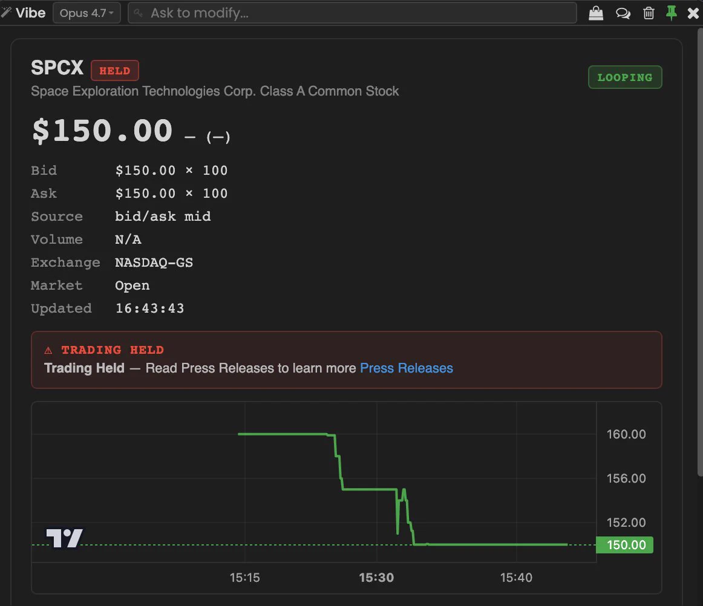Click the trash delete icon
The image size is (703, 606).
coord(649,13)
